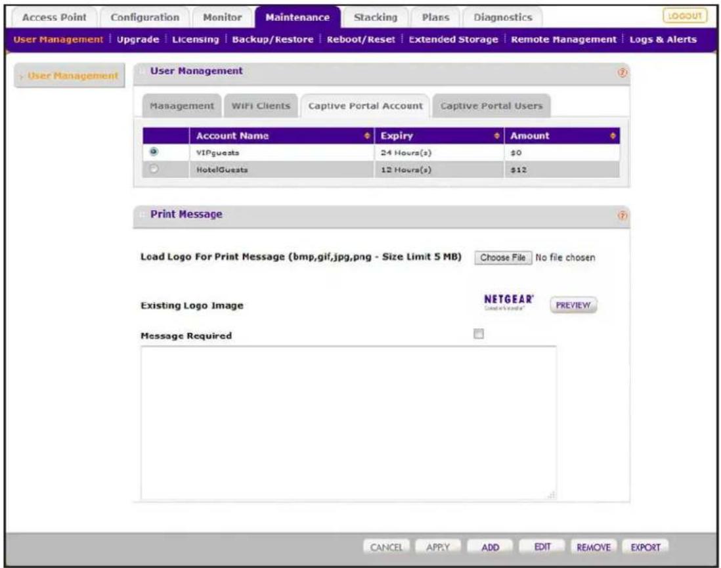This screenshot has height=568, width=721.
Task: Preview the existing logo image
Action: pos(573,305)
